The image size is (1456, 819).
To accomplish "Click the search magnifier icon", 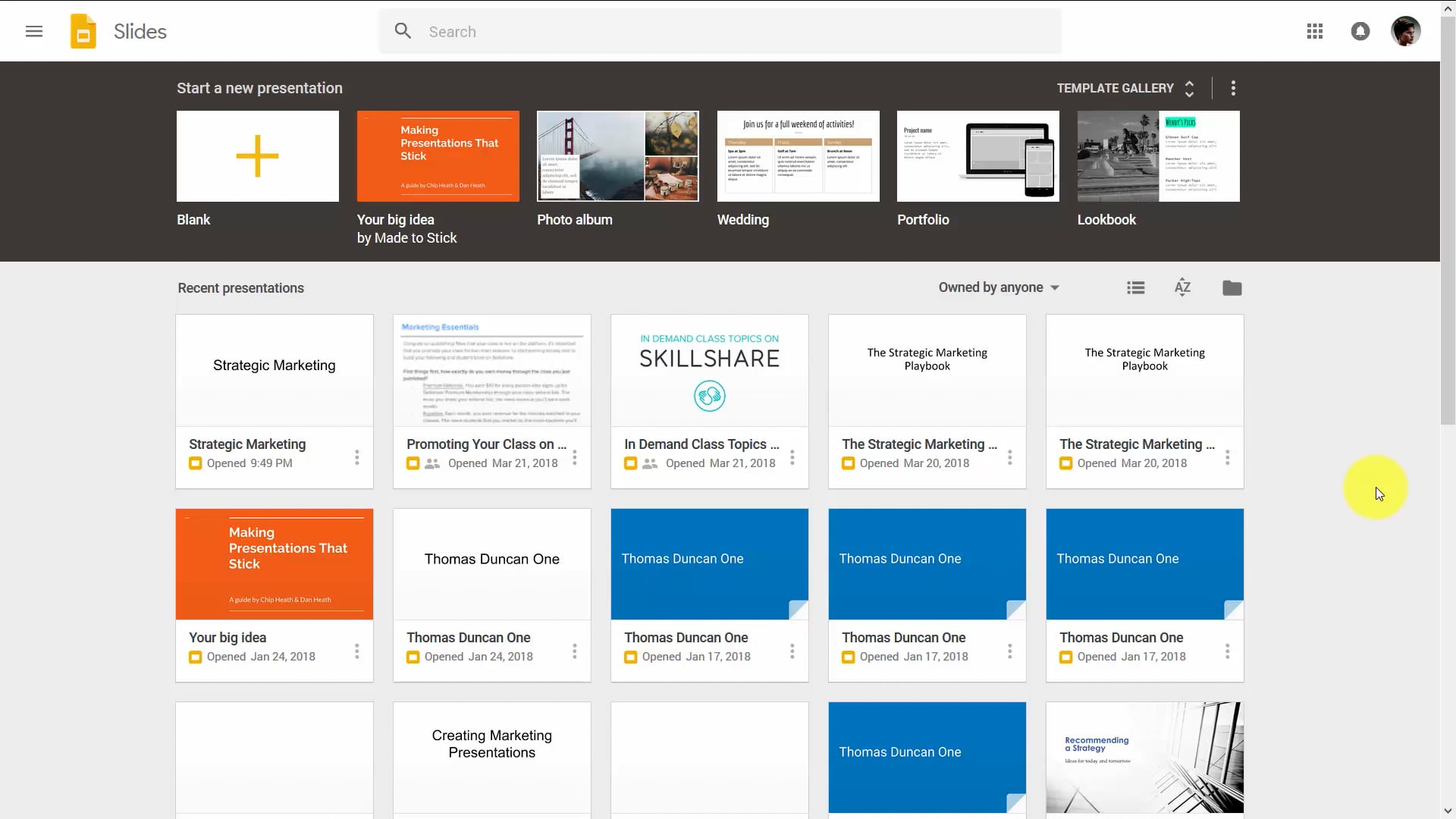I will [x=403, y=31].
